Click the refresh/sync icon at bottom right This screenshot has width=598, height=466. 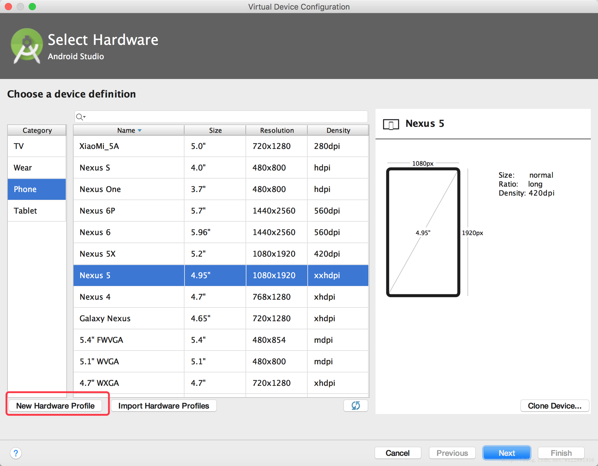(x=356, y=404)
